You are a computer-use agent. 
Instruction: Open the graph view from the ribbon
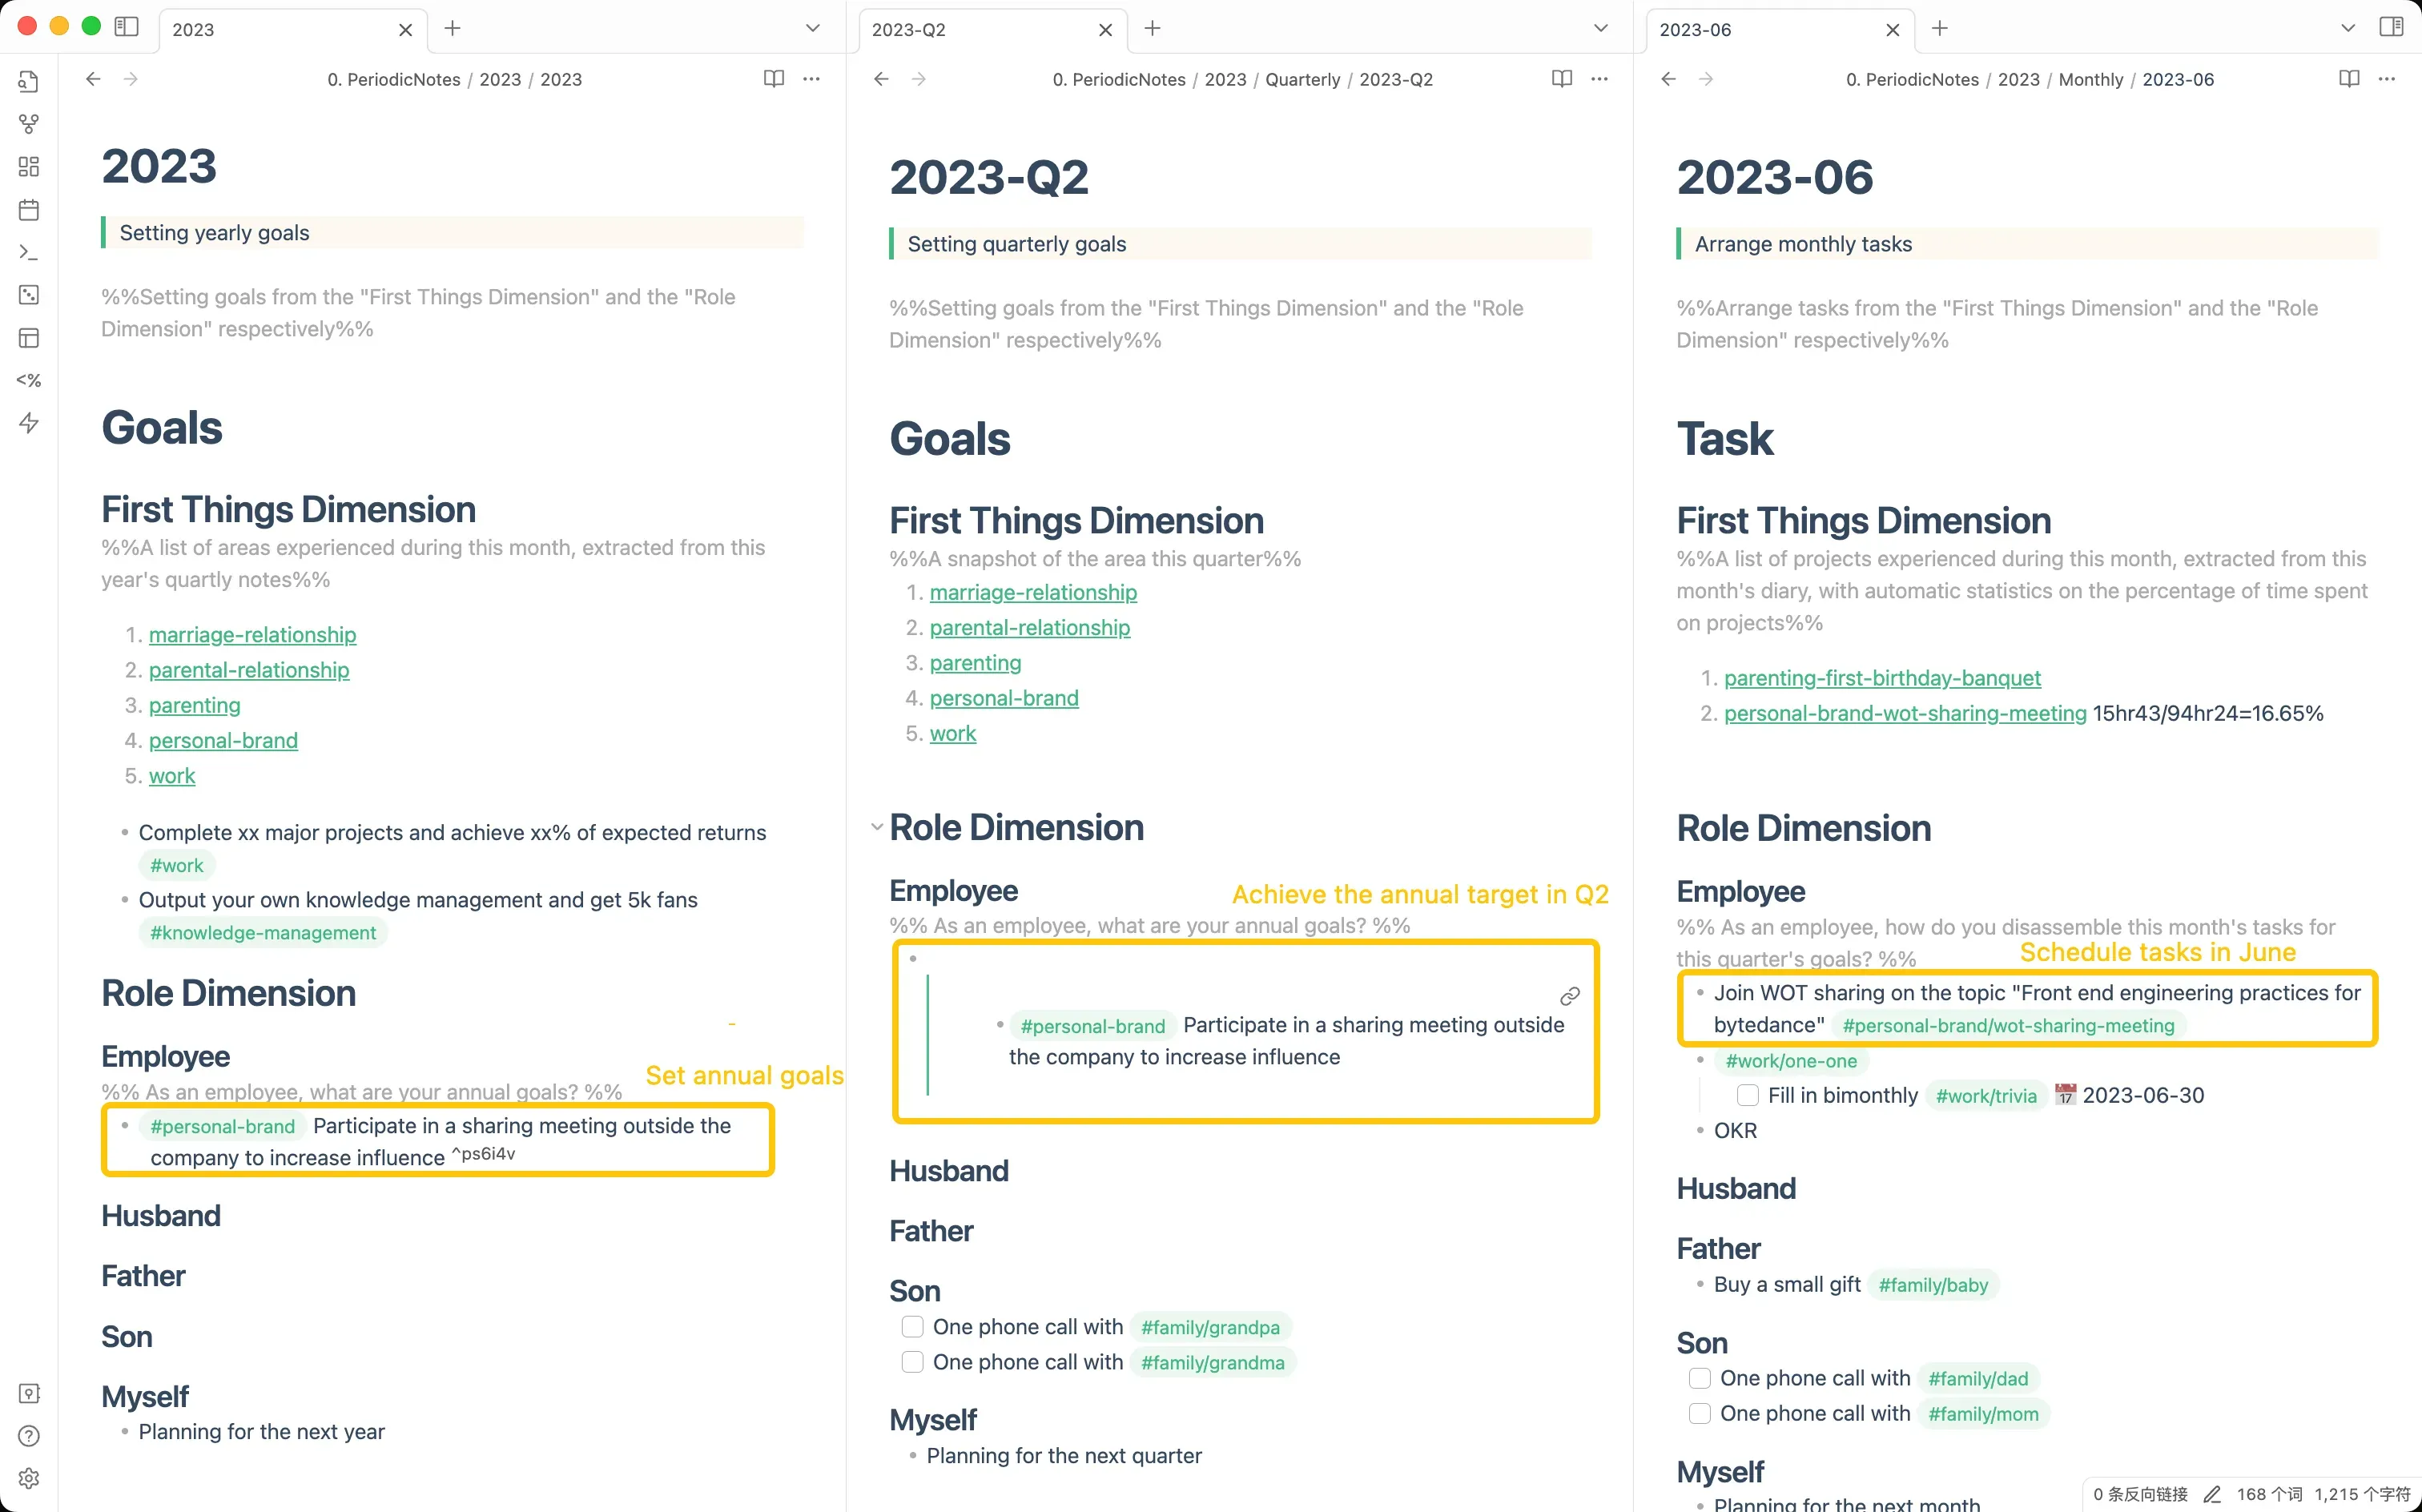click(29, 124)
